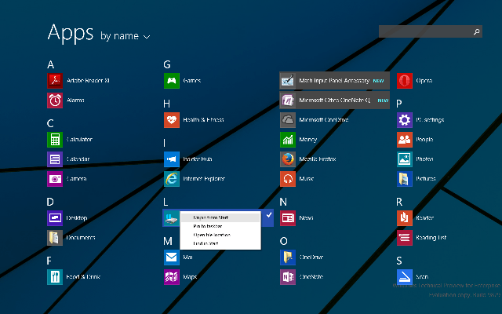This screenshot has width=502, height=314.
Task: Open Microsoft OneDrive
Action: coord(315,120)
